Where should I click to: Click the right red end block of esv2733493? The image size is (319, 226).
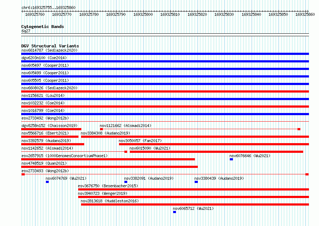pos(307,174)
